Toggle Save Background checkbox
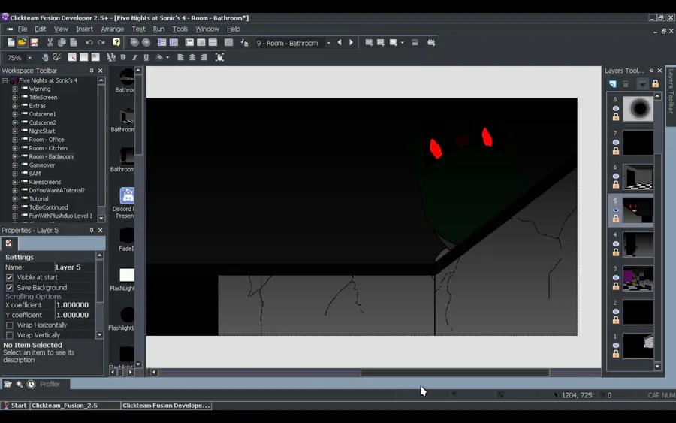Viewport: 676px width, 423px height. 10,288
